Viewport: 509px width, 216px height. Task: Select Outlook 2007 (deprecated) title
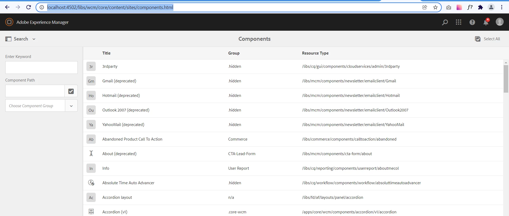126,110
